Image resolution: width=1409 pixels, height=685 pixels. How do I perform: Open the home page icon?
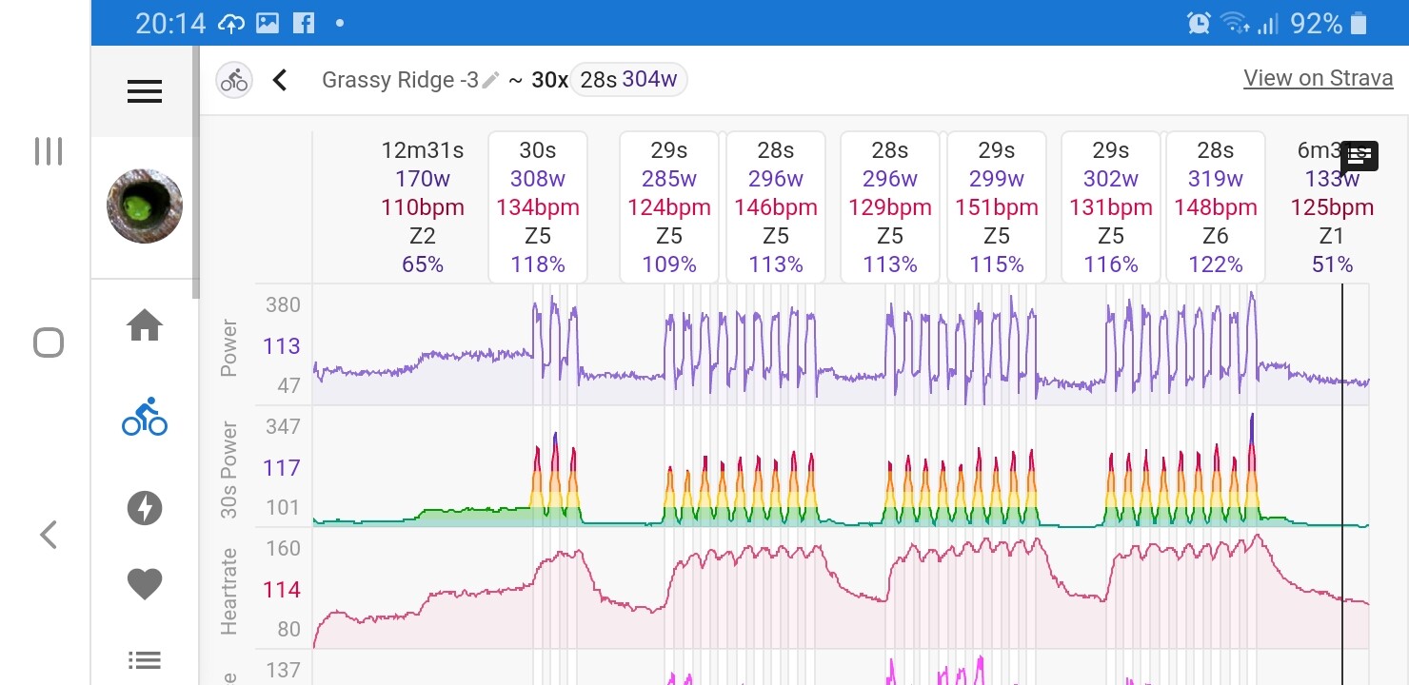click(x=145, y=326)
